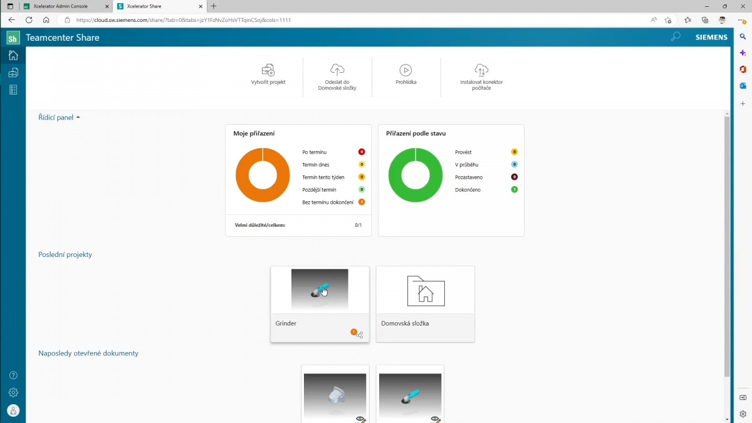Open the help question mark button

tap(13, 374)
